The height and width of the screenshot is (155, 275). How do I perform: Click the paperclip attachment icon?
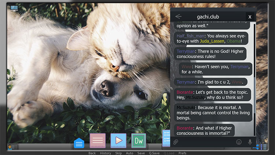coord(176,142)
